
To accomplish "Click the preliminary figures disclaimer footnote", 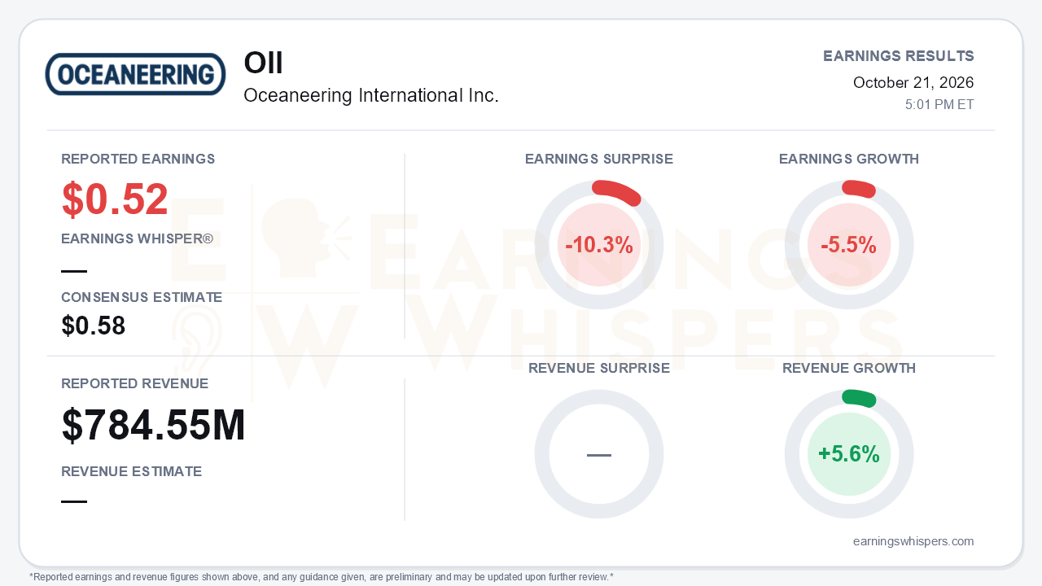I will [322, 577].
